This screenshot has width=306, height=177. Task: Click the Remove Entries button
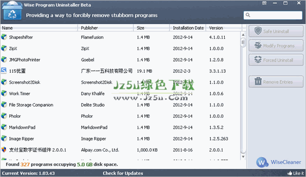pos(276,82)
